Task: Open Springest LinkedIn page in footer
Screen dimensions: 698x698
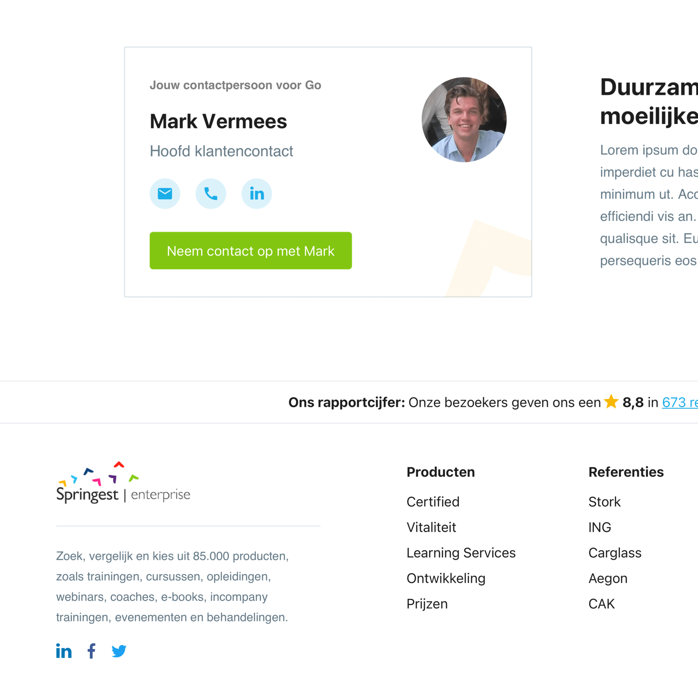Action: [64, 651]
